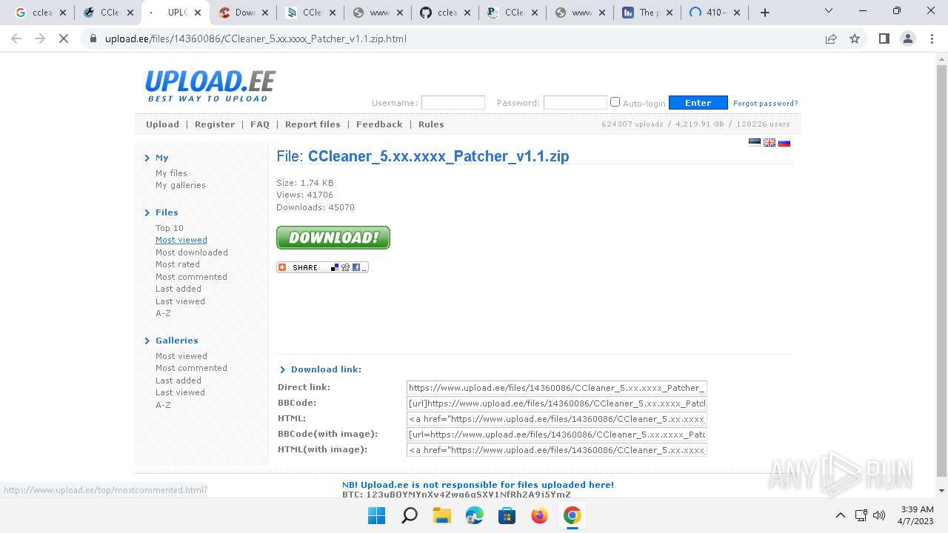Open My files in sidebar
The width and height of the screenshot is (948, 533).
[x=171, y=173]
